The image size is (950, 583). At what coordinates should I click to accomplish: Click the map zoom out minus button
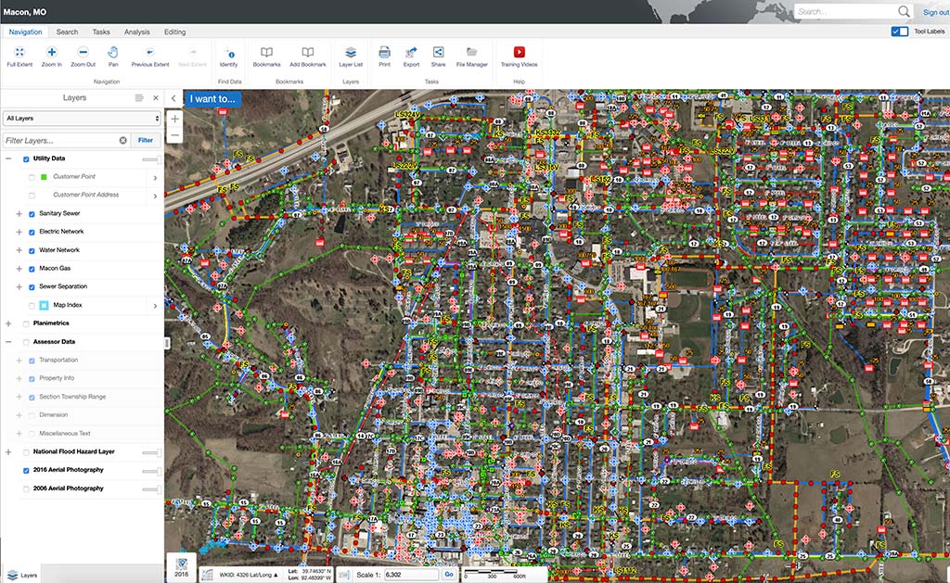pos(174,135)
